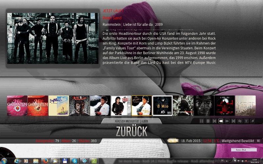Click album name Liebe ist für alle da

click(x=138, y=24)
